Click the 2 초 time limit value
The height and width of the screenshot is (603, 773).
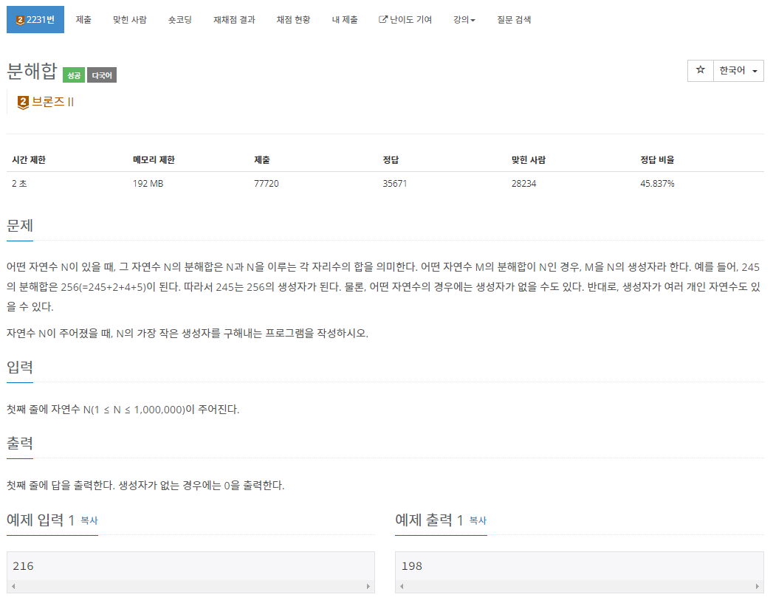[x=19, y=183]
